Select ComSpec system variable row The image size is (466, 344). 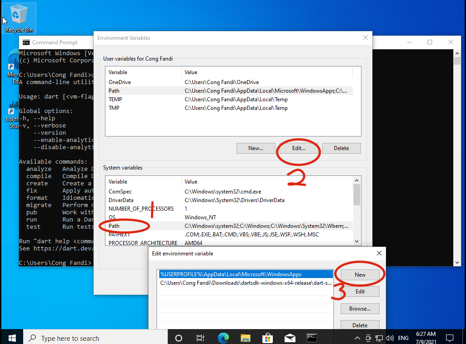pos(230,192)
